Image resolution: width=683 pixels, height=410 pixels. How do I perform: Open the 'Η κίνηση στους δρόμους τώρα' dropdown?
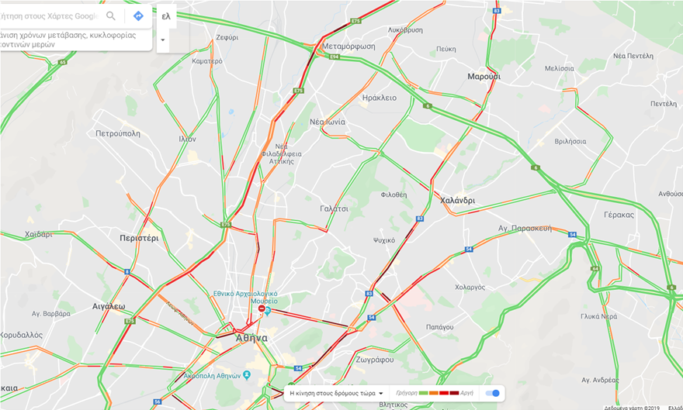tap(336, 393)
